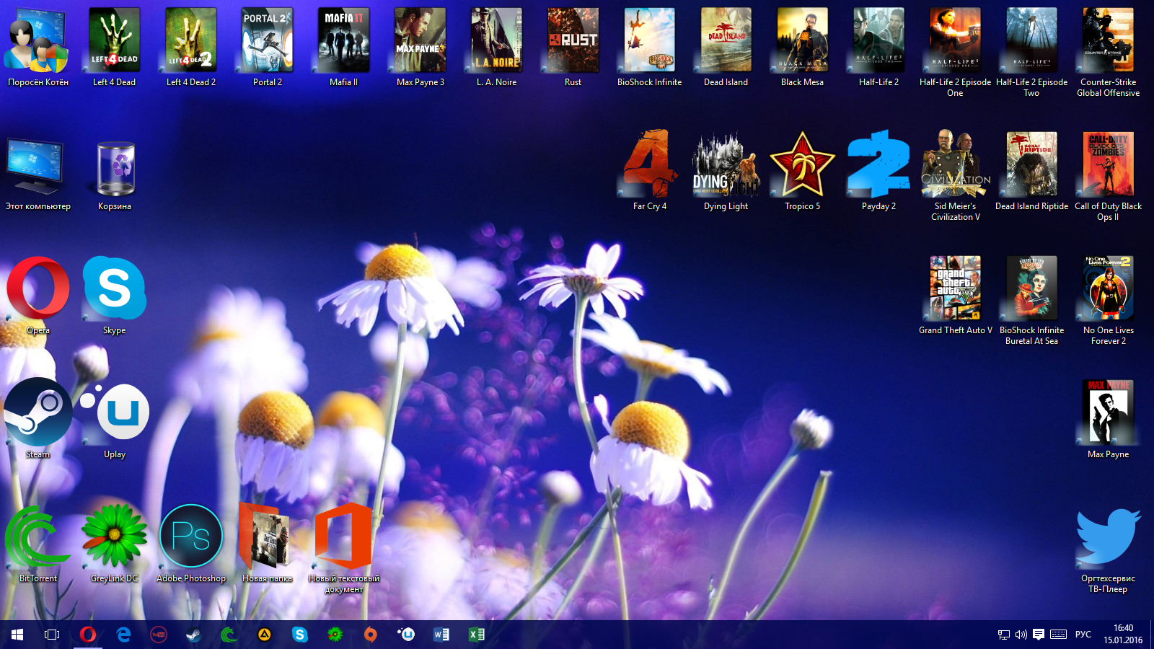Open the Action Center notifications icon
1154x649 pixels.
pyautogui.click(x=1039, y=635)
